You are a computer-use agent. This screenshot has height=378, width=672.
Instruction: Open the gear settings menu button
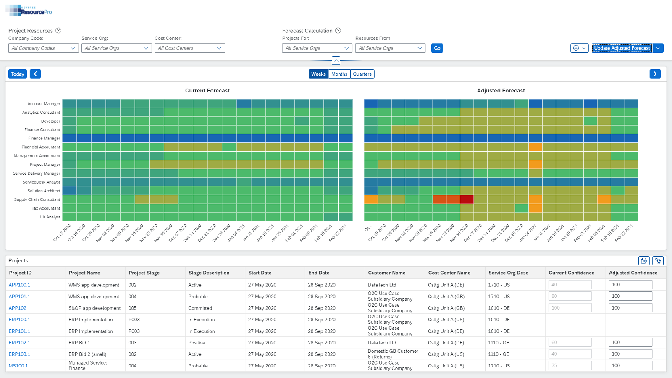(579, 48)
